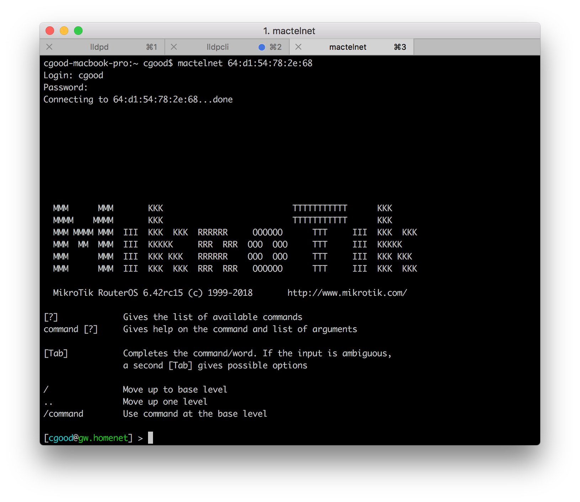Click the yellow minimize window button
This screenshot has height=502, width=580.
(64, 31)
